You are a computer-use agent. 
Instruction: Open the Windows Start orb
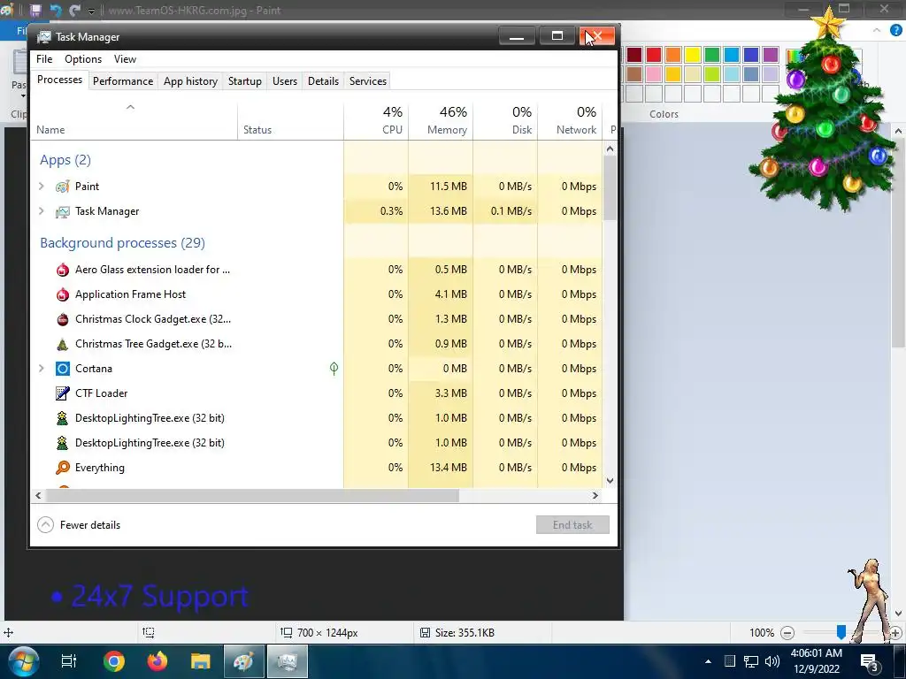click(x=24, y=661)
